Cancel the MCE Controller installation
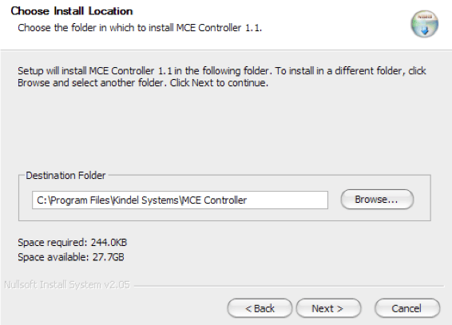452x325 pixels. pos(407,308)
